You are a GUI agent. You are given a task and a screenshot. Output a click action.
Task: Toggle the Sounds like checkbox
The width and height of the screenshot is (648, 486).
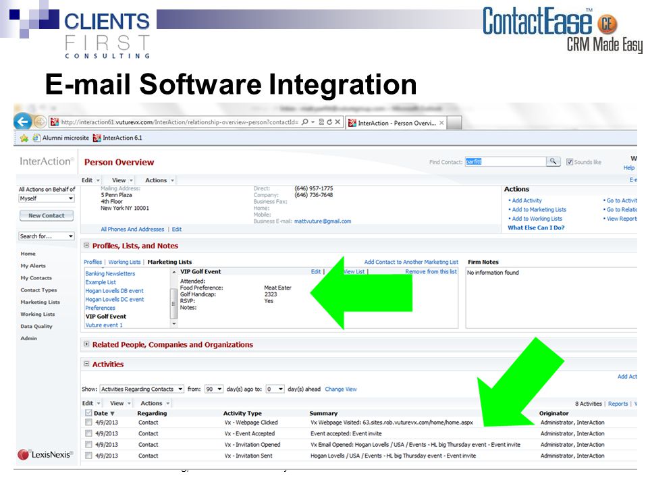click(570, 162)
